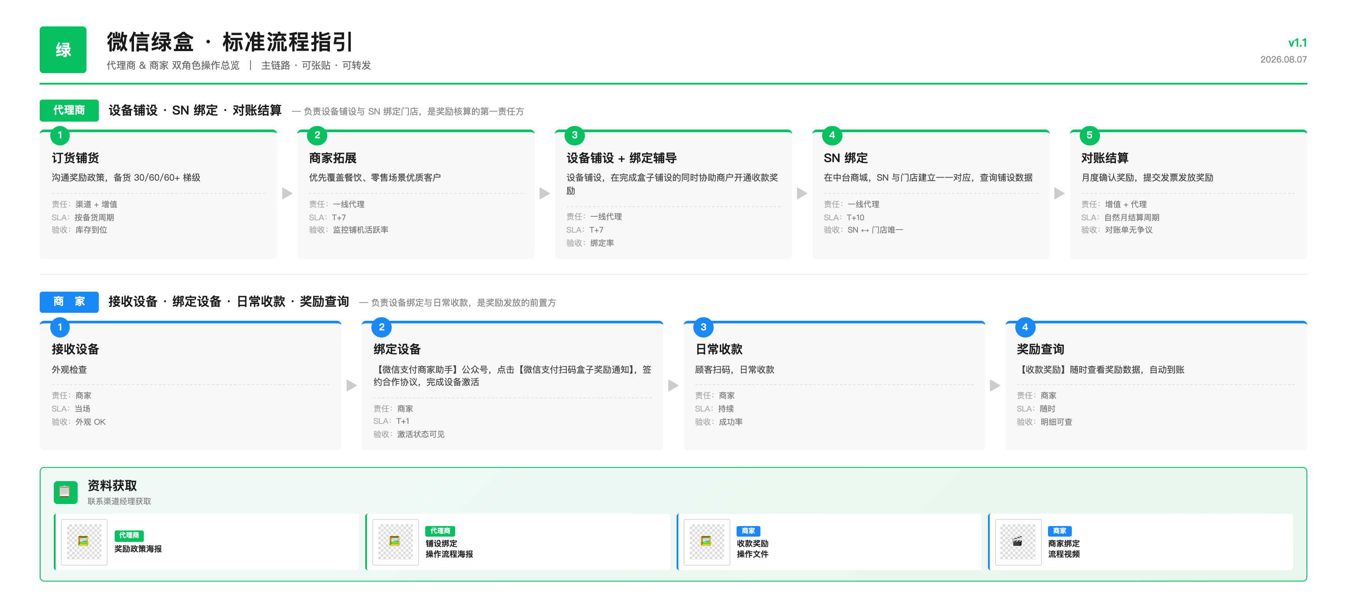Click step badge 4 on SN 绑定 card
Viewport: 1347px width, 608px height.
point(832,135)
